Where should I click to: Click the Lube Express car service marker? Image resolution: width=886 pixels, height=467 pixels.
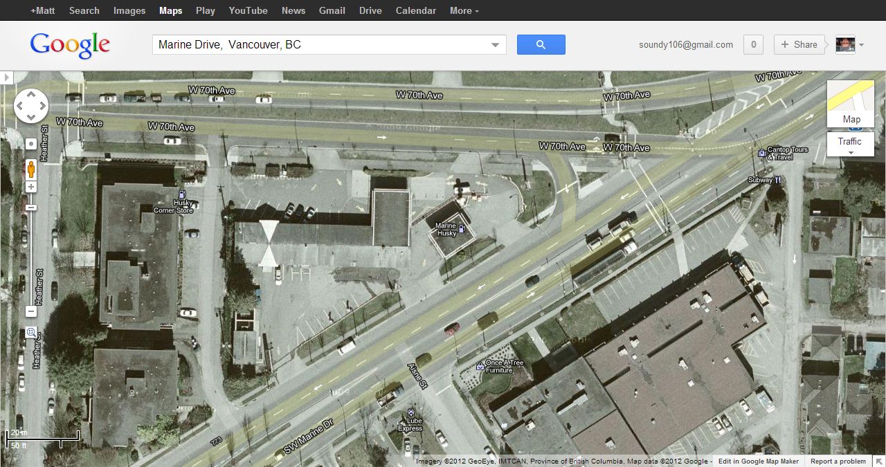[410, 412]
